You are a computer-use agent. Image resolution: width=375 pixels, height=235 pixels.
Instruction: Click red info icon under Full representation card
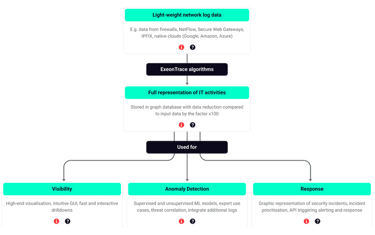coord(181,125)
